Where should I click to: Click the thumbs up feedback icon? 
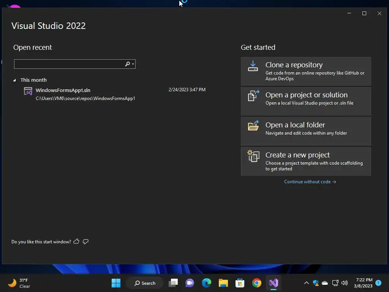pos(76,241)
